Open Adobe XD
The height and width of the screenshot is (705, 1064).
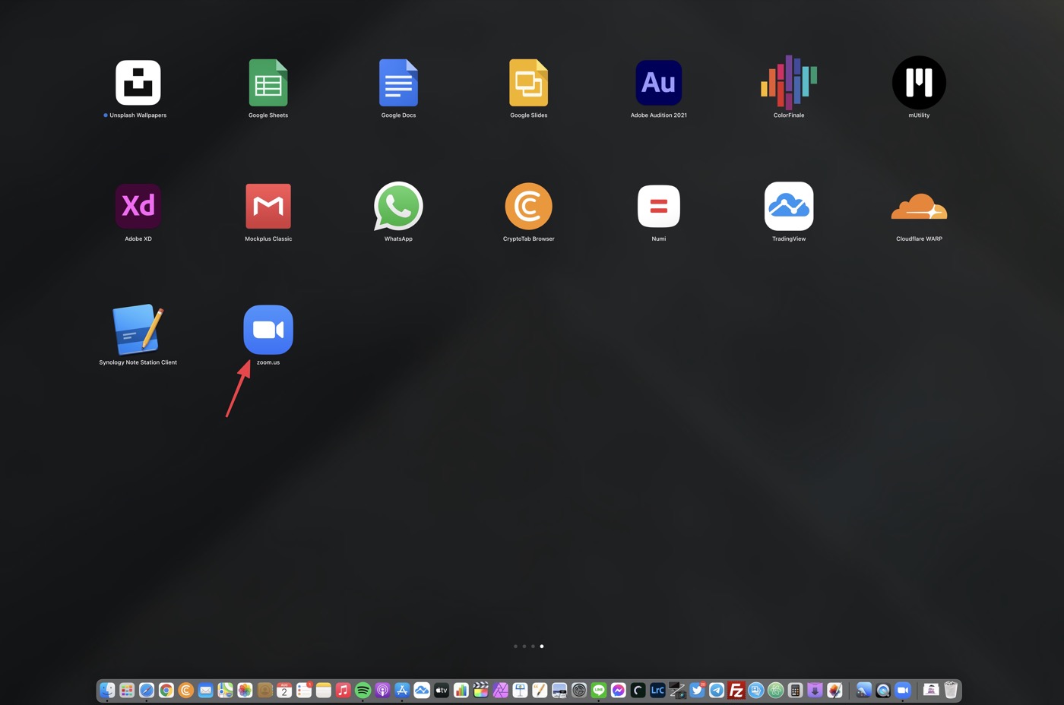(138, 206)
